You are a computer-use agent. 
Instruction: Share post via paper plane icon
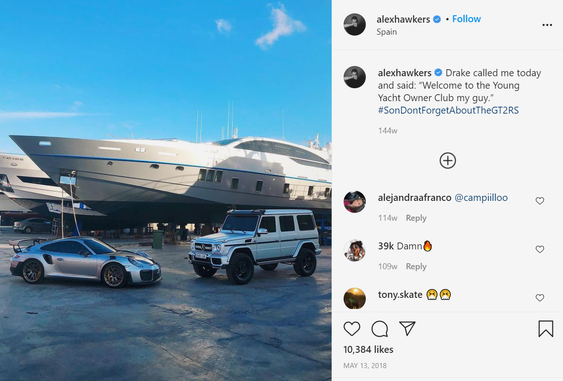click(x=407, y=328)
